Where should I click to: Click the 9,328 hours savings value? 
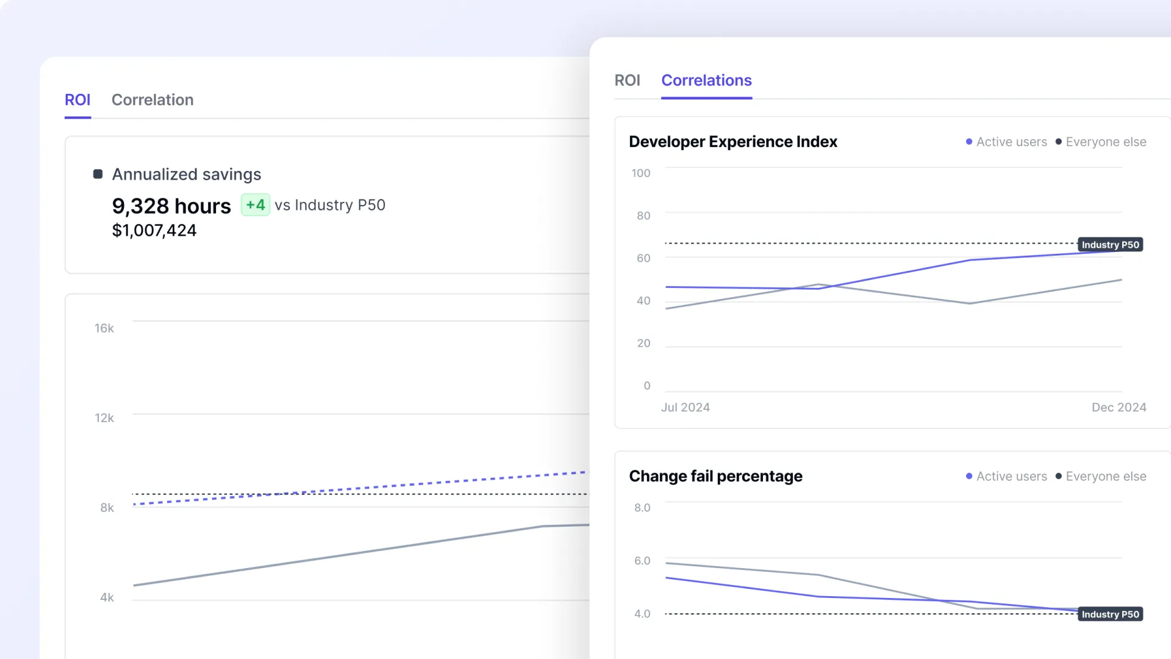[x=171, y=206]
